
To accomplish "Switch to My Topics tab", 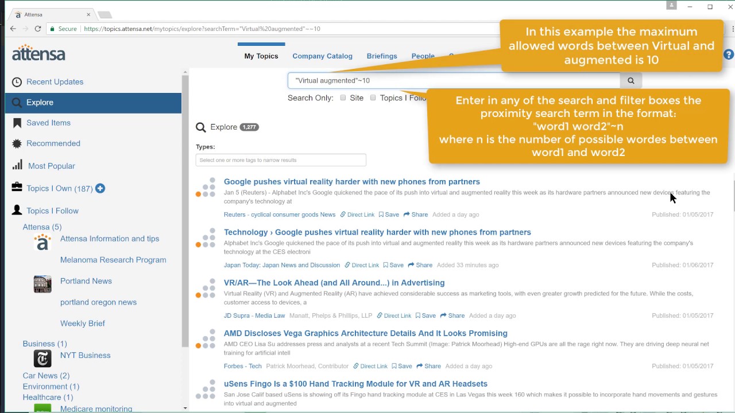I will (261, 56).
